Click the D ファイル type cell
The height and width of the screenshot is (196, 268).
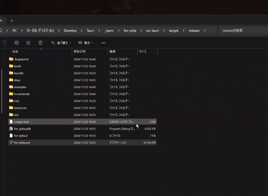point(115,136)
